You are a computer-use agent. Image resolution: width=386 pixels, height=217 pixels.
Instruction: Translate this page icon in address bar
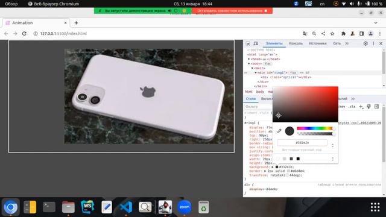coord(305,34)
